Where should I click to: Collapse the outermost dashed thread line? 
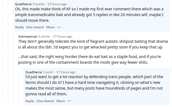(x=3, y=53)
